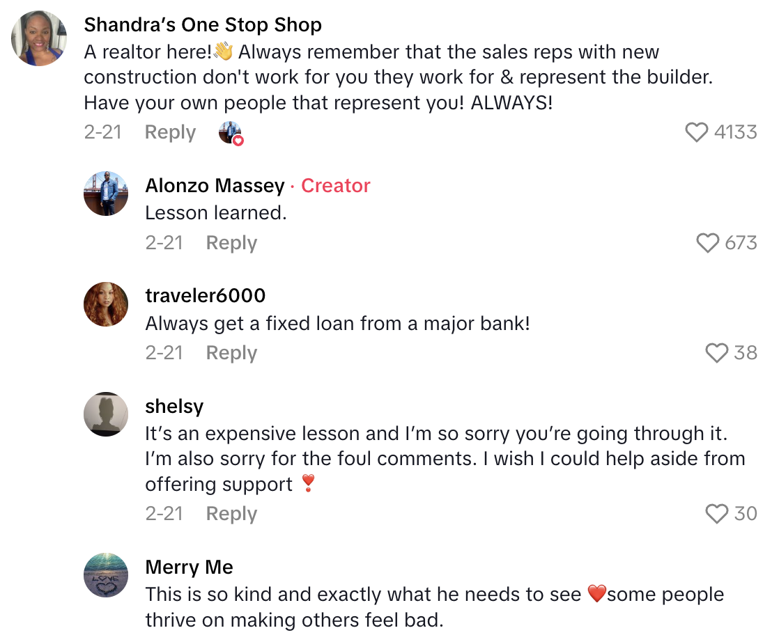The width and height of the screenshot is (779, 635).
Task: Tap heart on traveler6000's comment
Action: click(x=717, y=353)
